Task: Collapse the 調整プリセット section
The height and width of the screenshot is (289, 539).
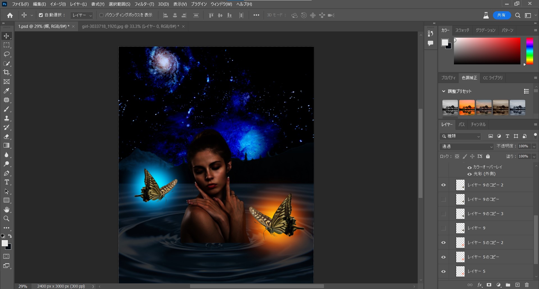Action: pos(444,91)
